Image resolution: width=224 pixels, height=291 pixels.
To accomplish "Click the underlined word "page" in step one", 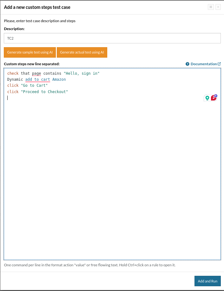I will coord(36,73).
